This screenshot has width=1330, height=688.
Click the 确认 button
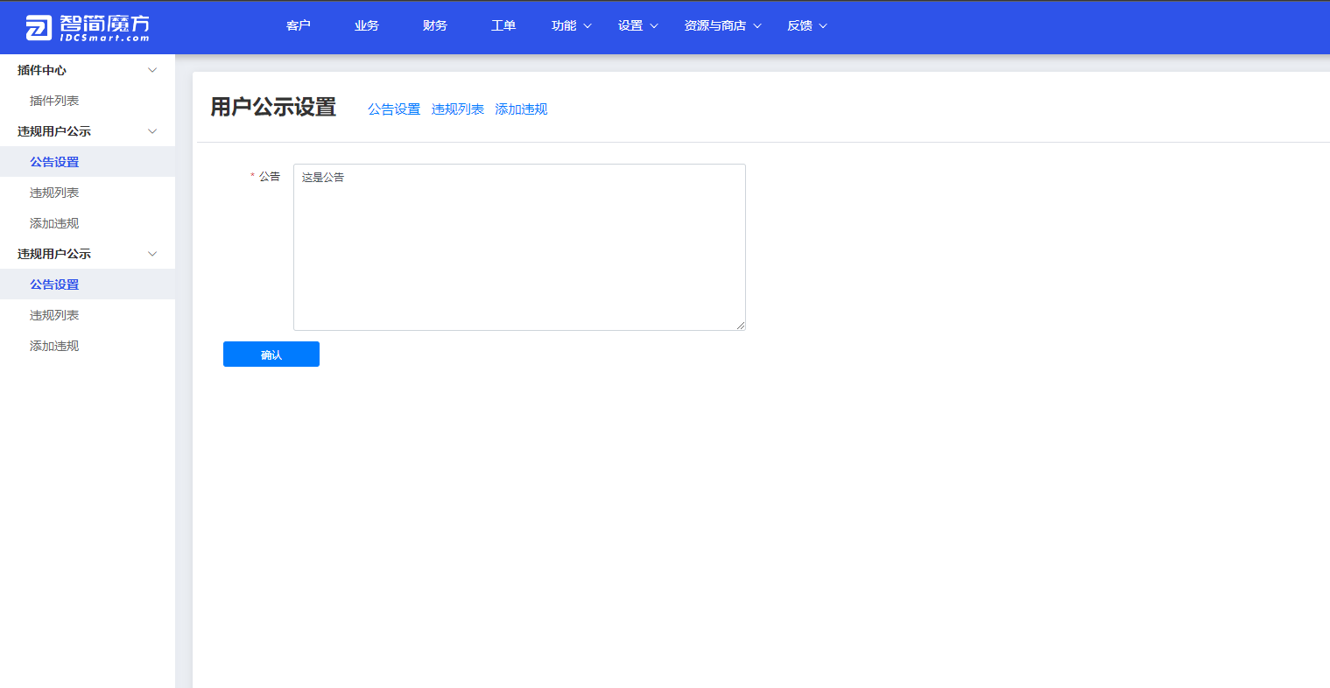click(271, 355)
